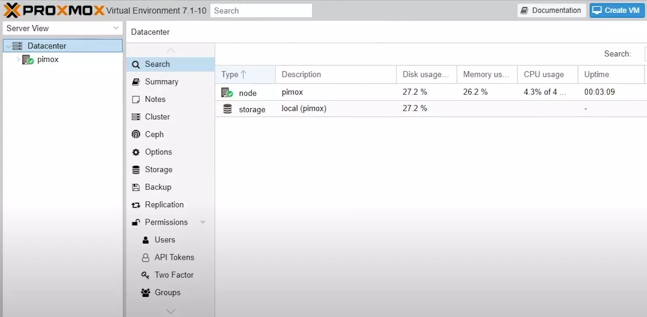The height and width of the screenshot is (317, 647).
Task: Click the 4.3% of 4 CPU usage value
Action: point(545,92)
